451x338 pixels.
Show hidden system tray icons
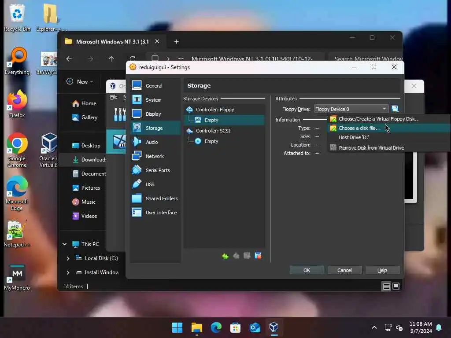click(374, 327)
